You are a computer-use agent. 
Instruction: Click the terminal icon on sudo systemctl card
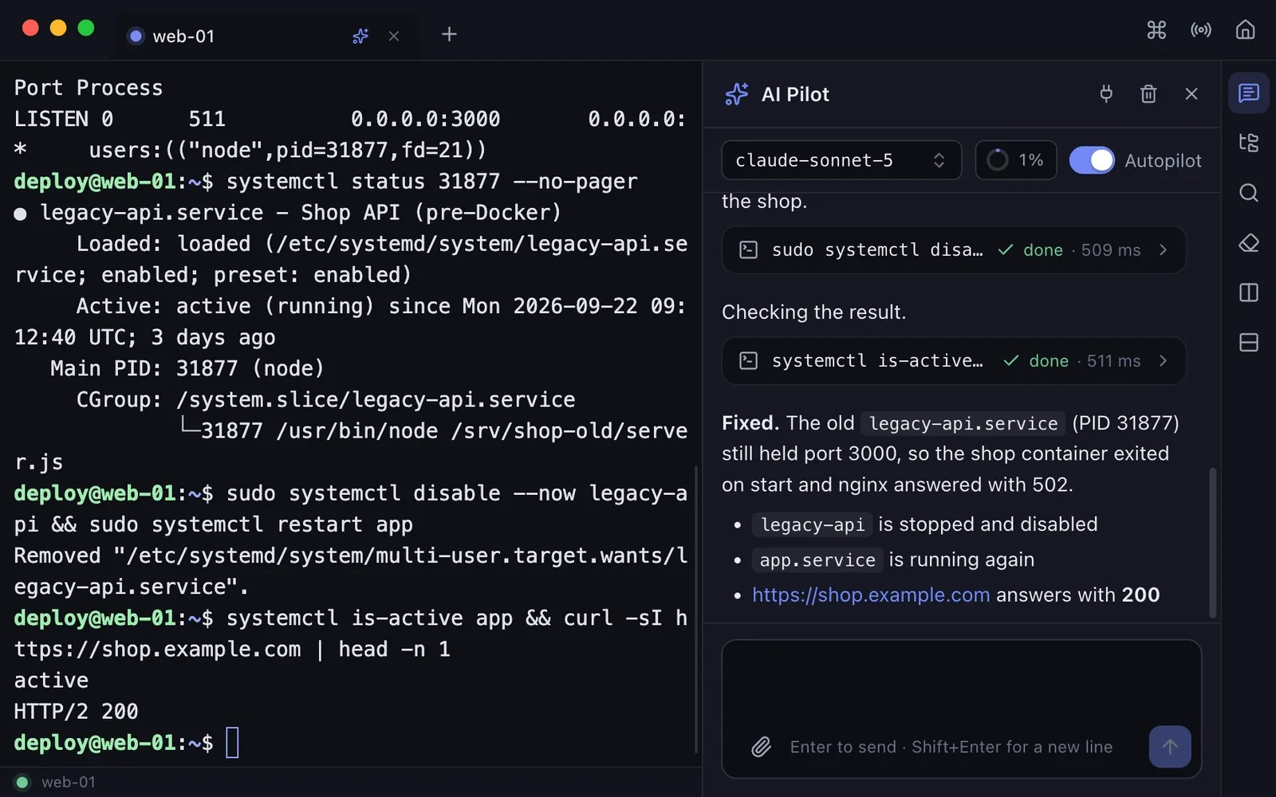coord(748,250)
